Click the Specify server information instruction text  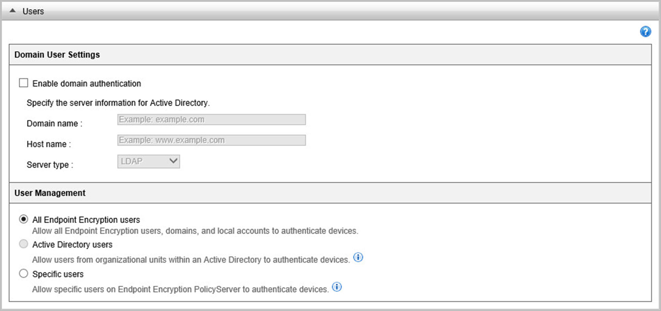tap(118, 103)
